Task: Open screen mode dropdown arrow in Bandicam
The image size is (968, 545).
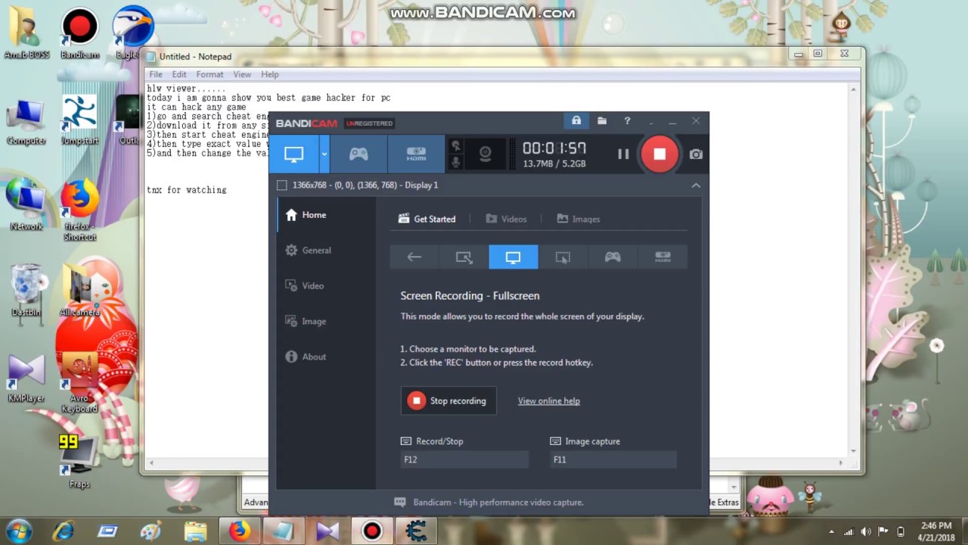Action: pos(324,154)
